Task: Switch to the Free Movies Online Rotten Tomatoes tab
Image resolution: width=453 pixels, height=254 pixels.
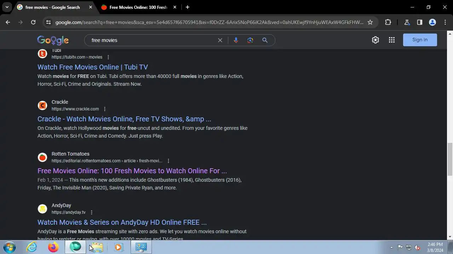Action: click(138, 7)
